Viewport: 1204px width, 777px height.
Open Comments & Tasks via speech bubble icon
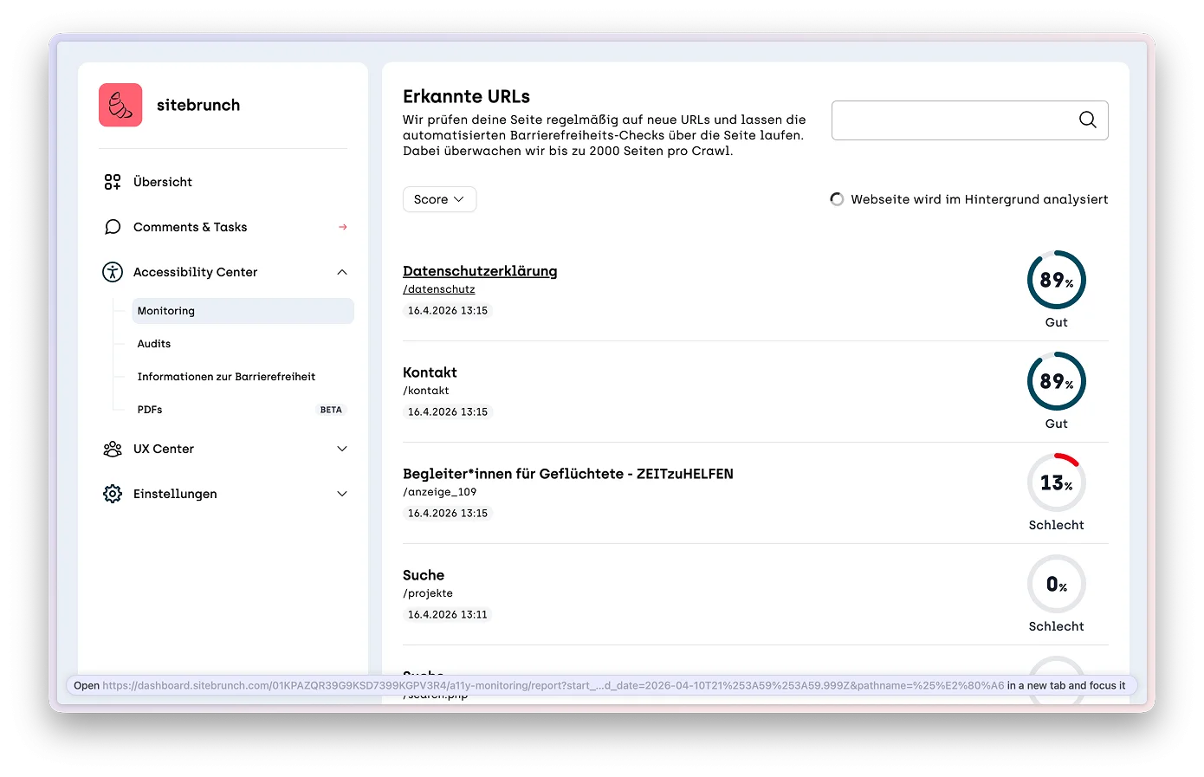pyautogui.click(x=112, y=226)
